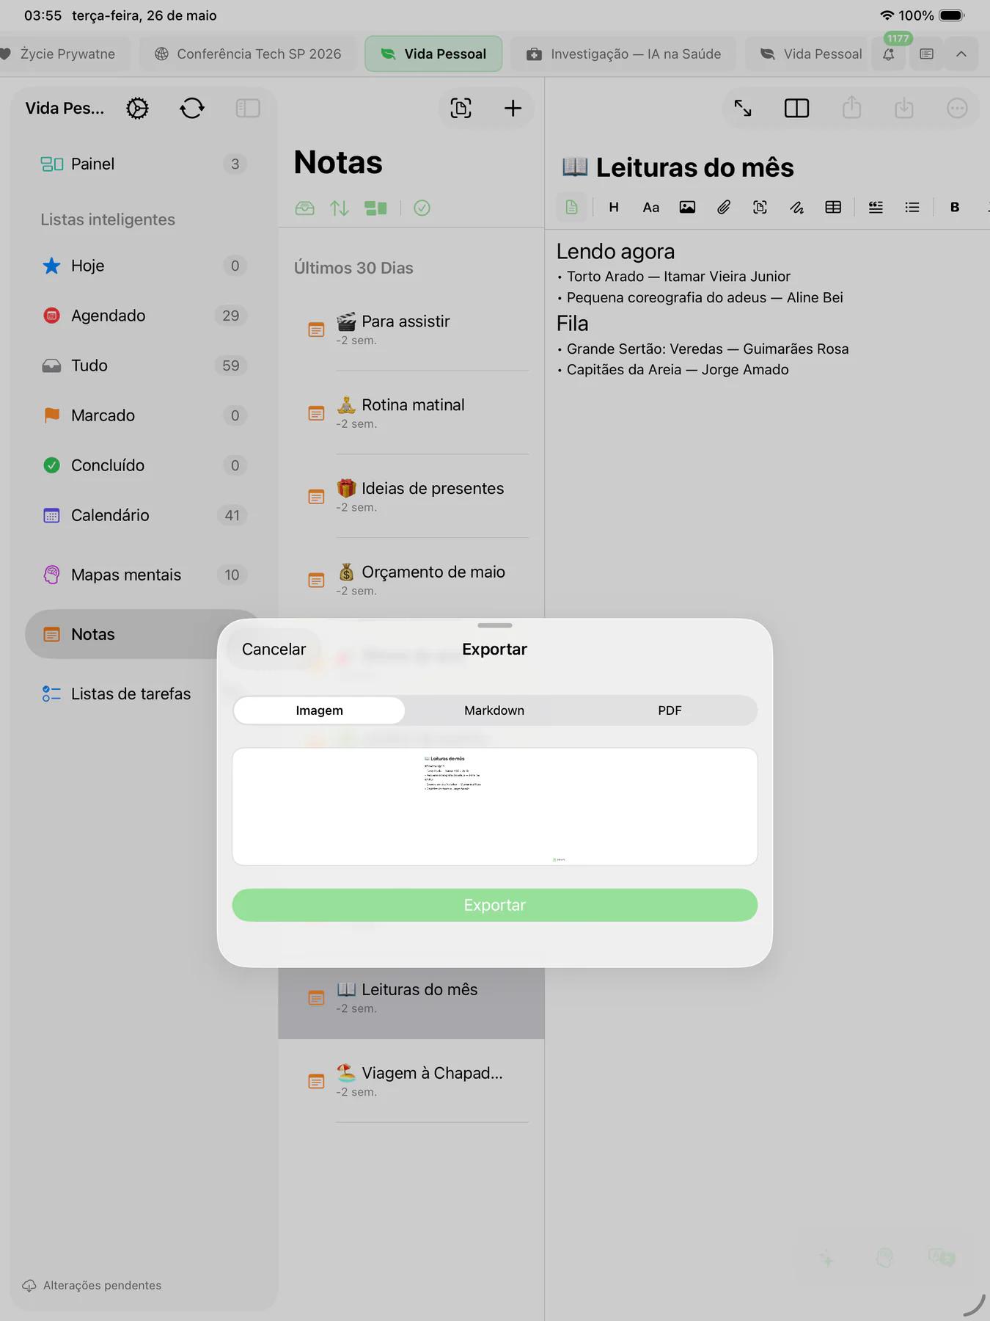Toggle the sidebar panel icon

[x=248, y=109]
